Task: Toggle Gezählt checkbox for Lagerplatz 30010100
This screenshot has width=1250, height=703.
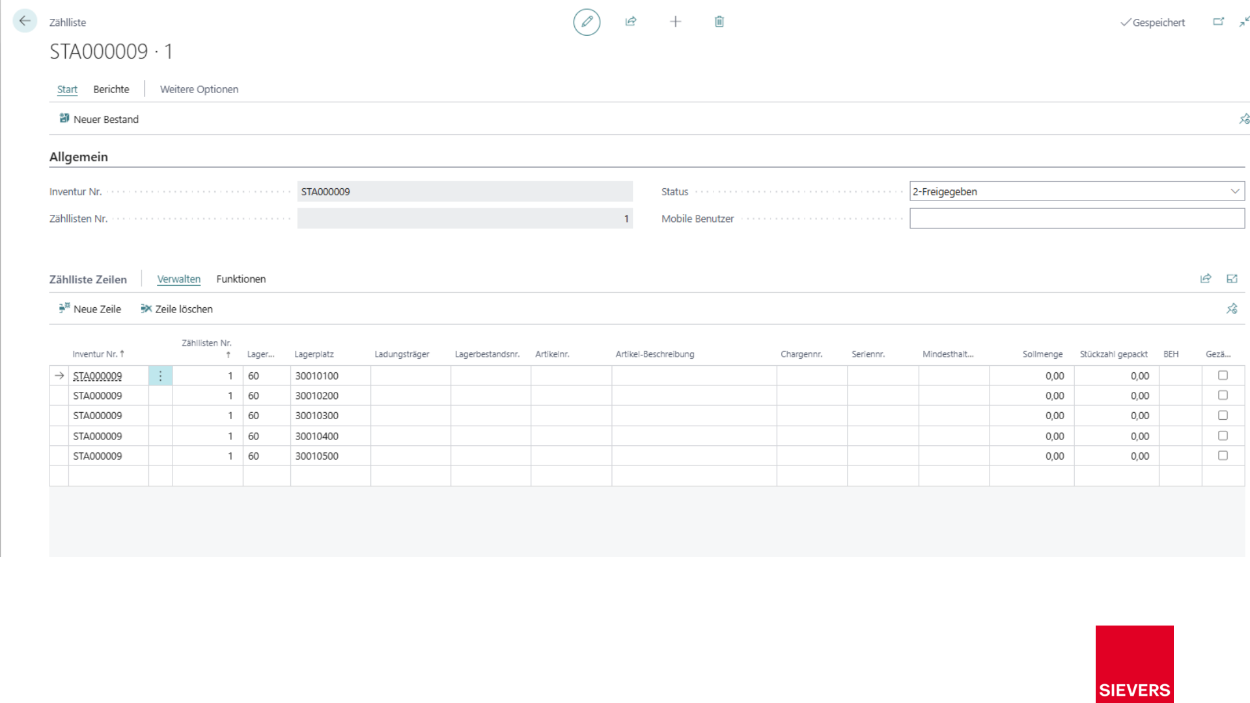Action: click(x=1223, y=376)
